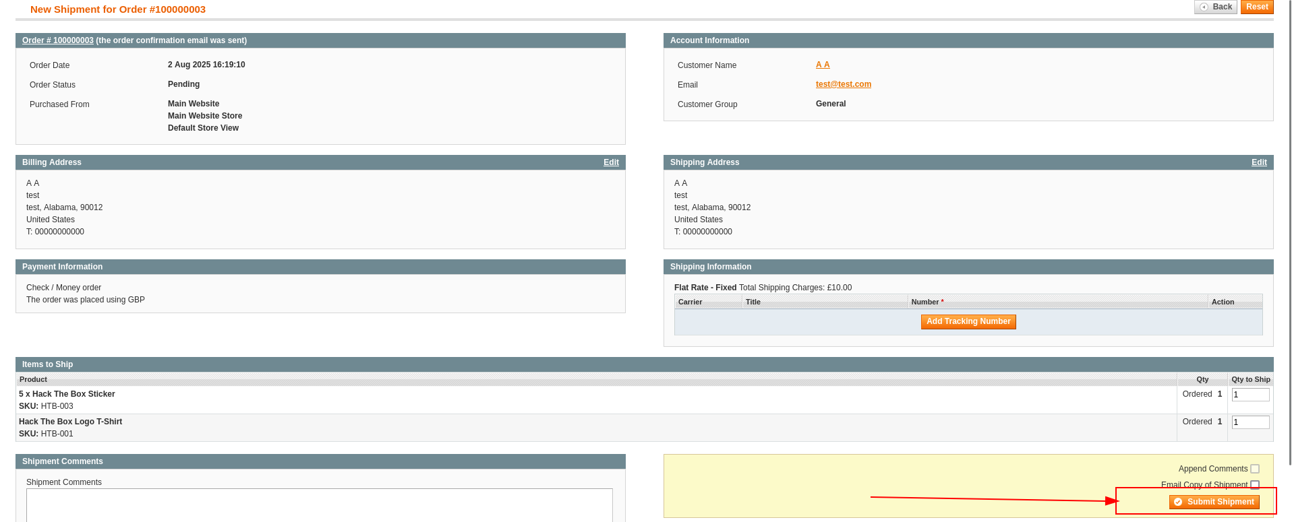Submit the shipment
The height and width of the screenshot is (522, 1292).
(1214, 502)
